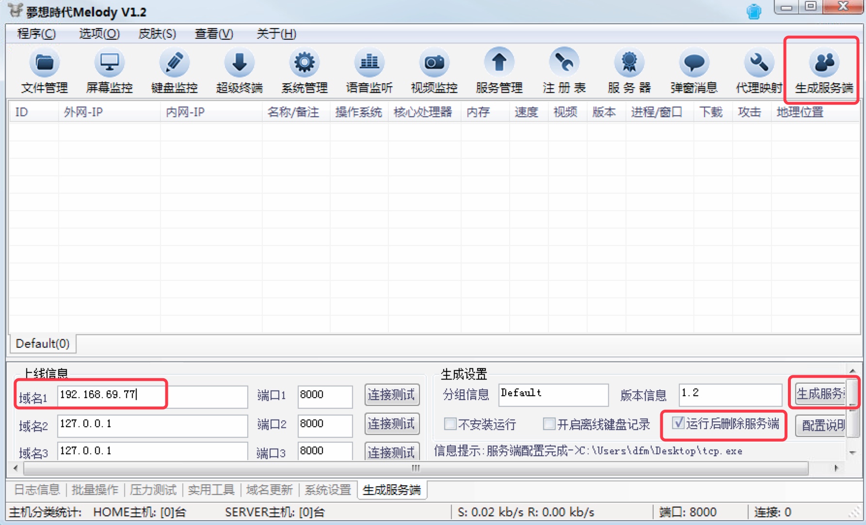Start the 语音监听 audio listening tool
866x525 pixels.
tap(369, 72)
